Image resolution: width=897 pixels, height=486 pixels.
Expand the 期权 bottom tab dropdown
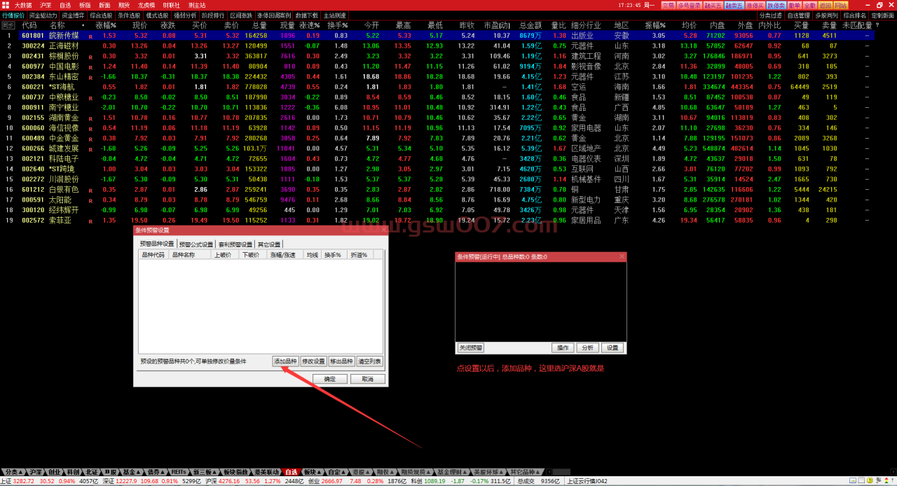(x=385, y=472)
